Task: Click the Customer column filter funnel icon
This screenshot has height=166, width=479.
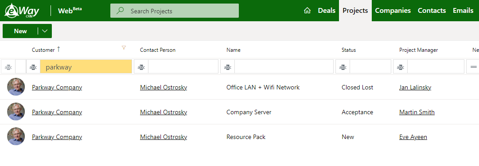Action: click(x=124, y=48)
